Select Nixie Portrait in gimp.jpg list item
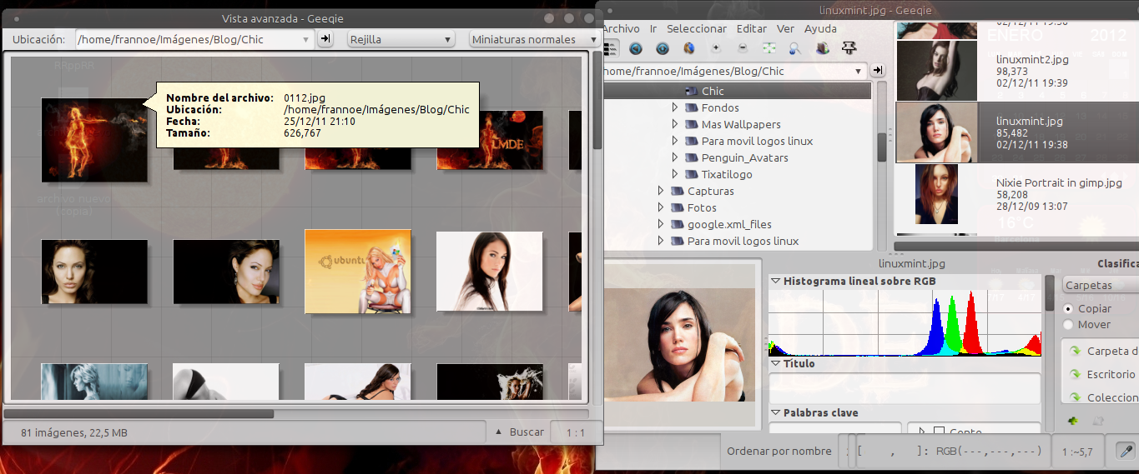Viewport: 1139px width, 474px height. coord(1016,194)
